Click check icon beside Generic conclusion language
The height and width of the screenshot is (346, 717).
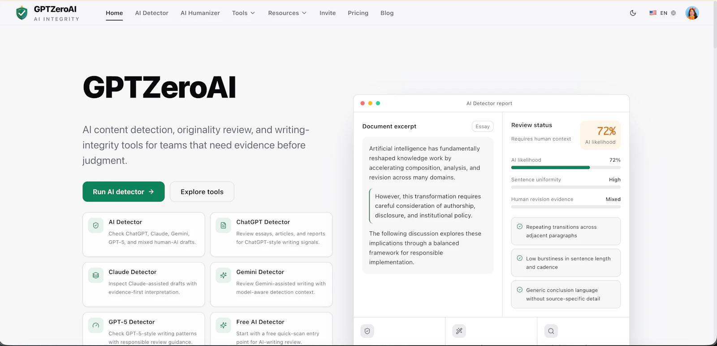click(x=520, y=290)
